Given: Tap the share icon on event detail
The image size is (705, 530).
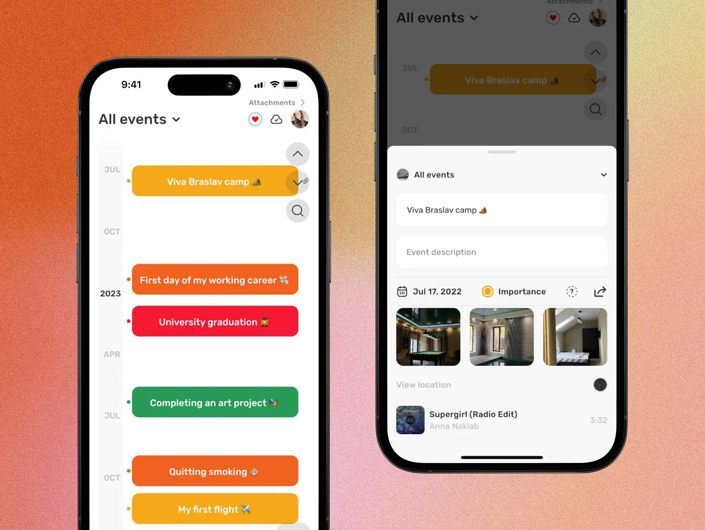Looking at the screenshot, I should coord(600,292).
